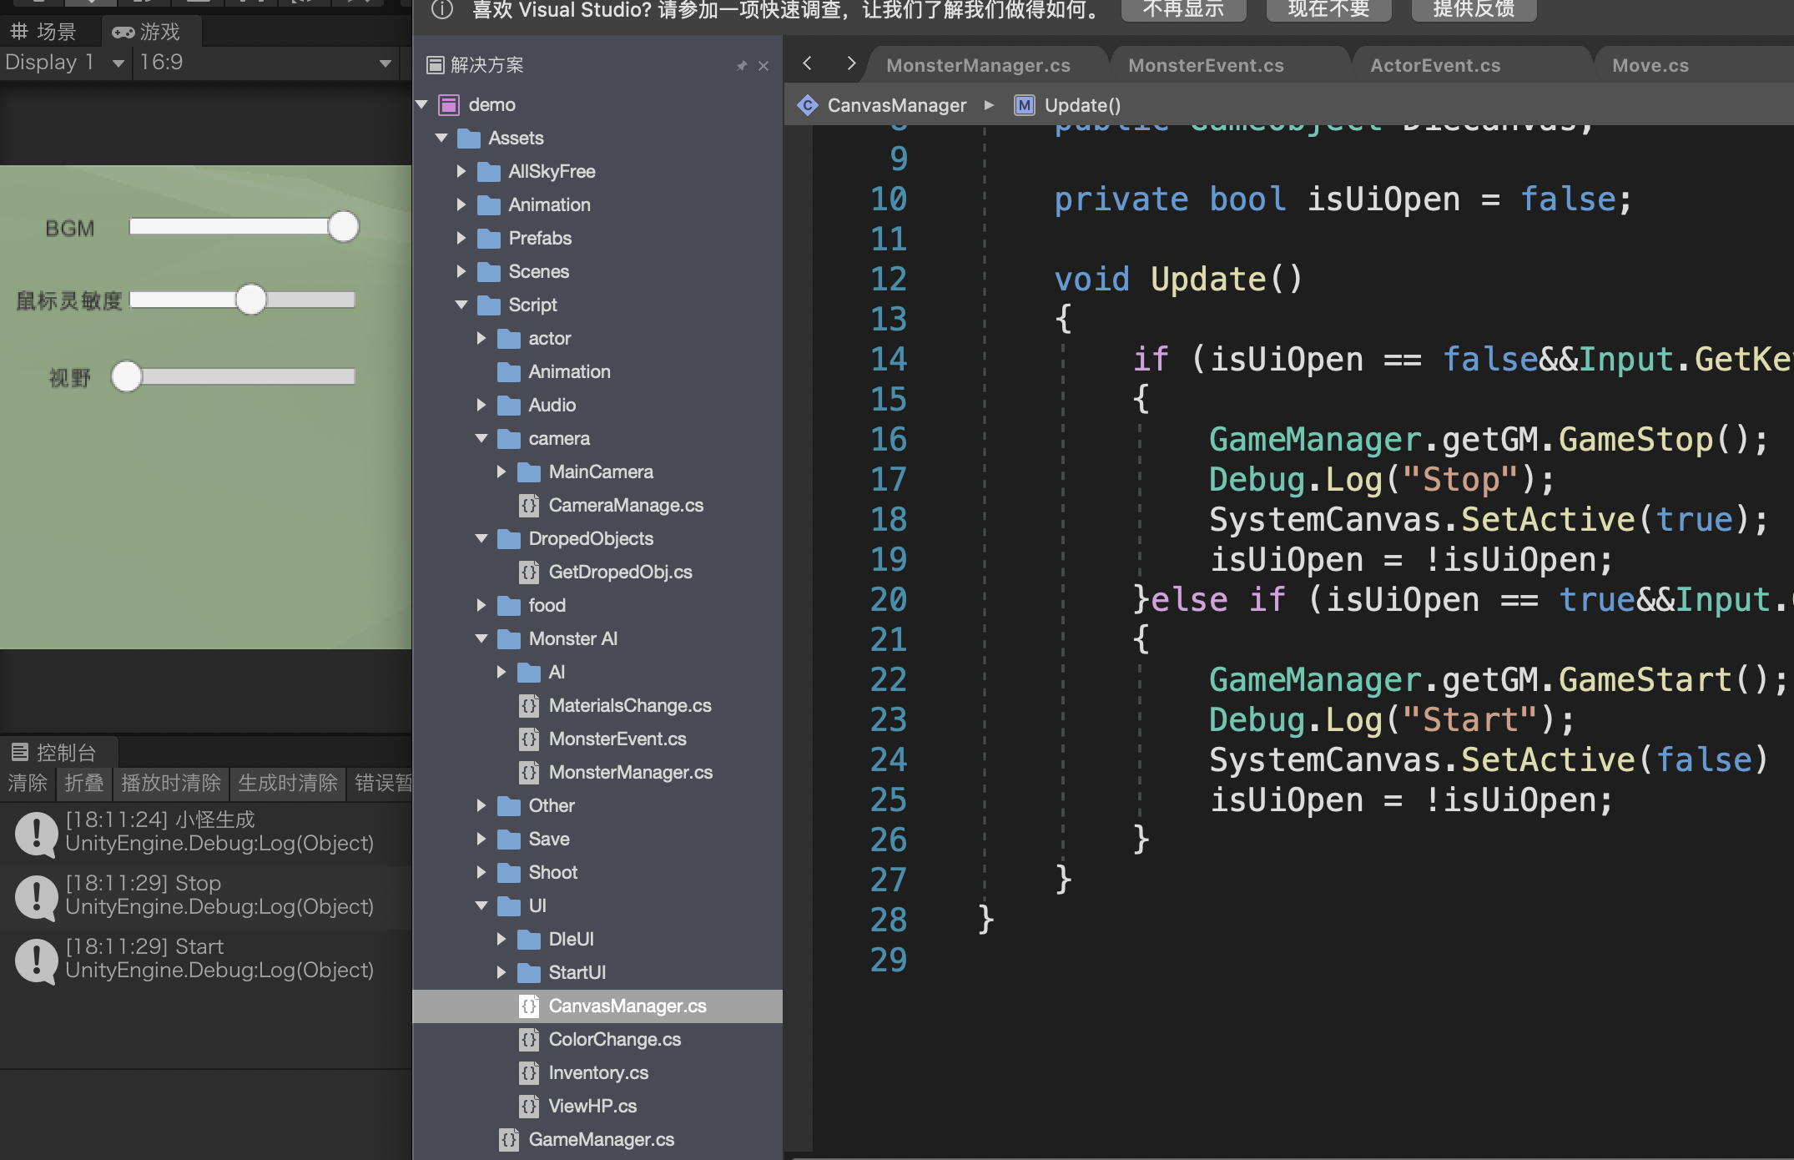The image size is (1794, 1160).
Task: Open the Display 1 dropdown
Action: [64, 63]
